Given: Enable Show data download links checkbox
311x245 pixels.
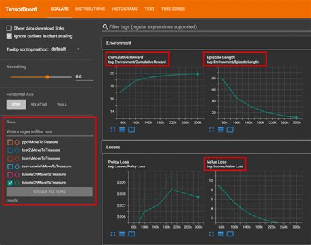Looking at the screenshot, I should click(9, 28).
